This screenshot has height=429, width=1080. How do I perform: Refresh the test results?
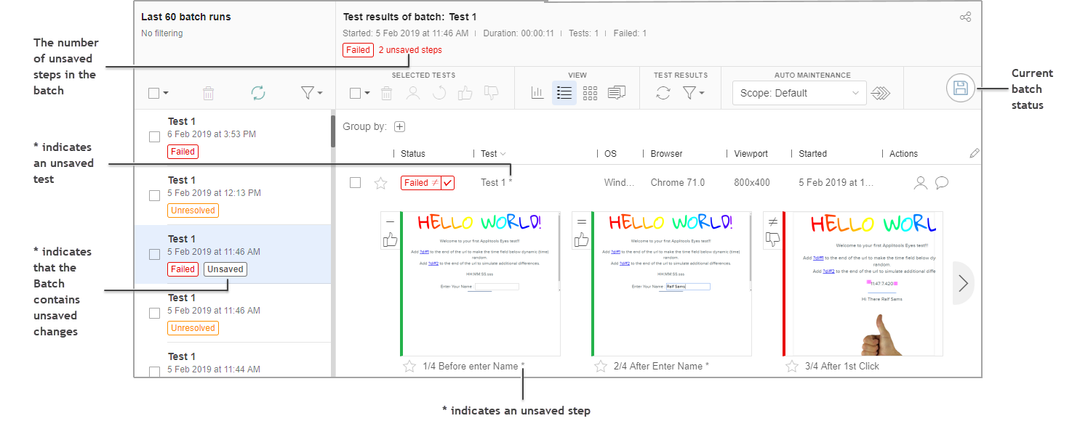(x=663, y=93)
